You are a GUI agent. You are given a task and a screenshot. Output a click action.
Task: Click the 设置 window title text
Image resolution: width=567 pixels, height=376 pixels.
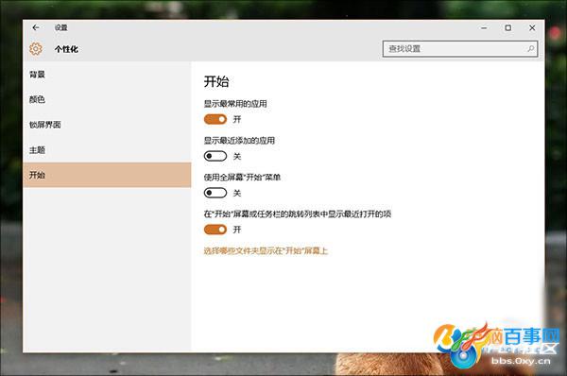click(60, 27)
